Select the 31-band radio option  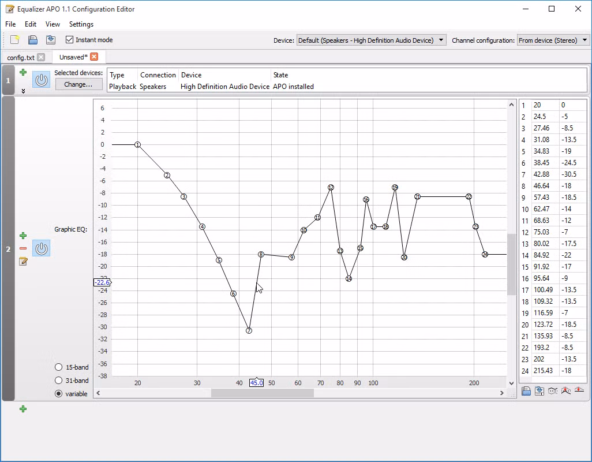pyautogui.click(x=59, y=381)
